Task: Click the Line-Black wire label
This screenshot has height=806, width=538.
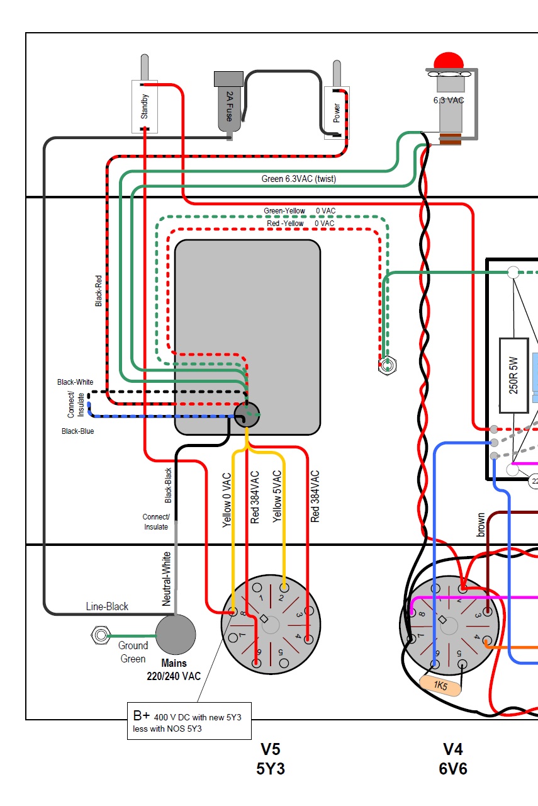Action: pyautogui.click(x=107, y=606)
